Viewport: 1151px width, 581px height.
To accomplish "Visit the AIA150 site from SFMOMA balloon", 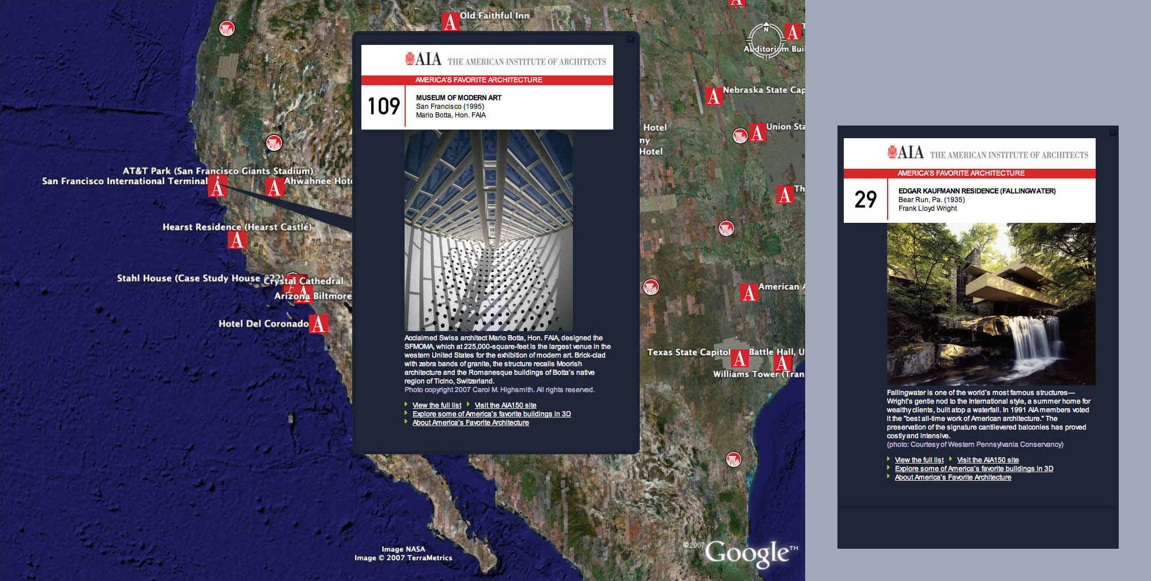I will coord(505,405).
